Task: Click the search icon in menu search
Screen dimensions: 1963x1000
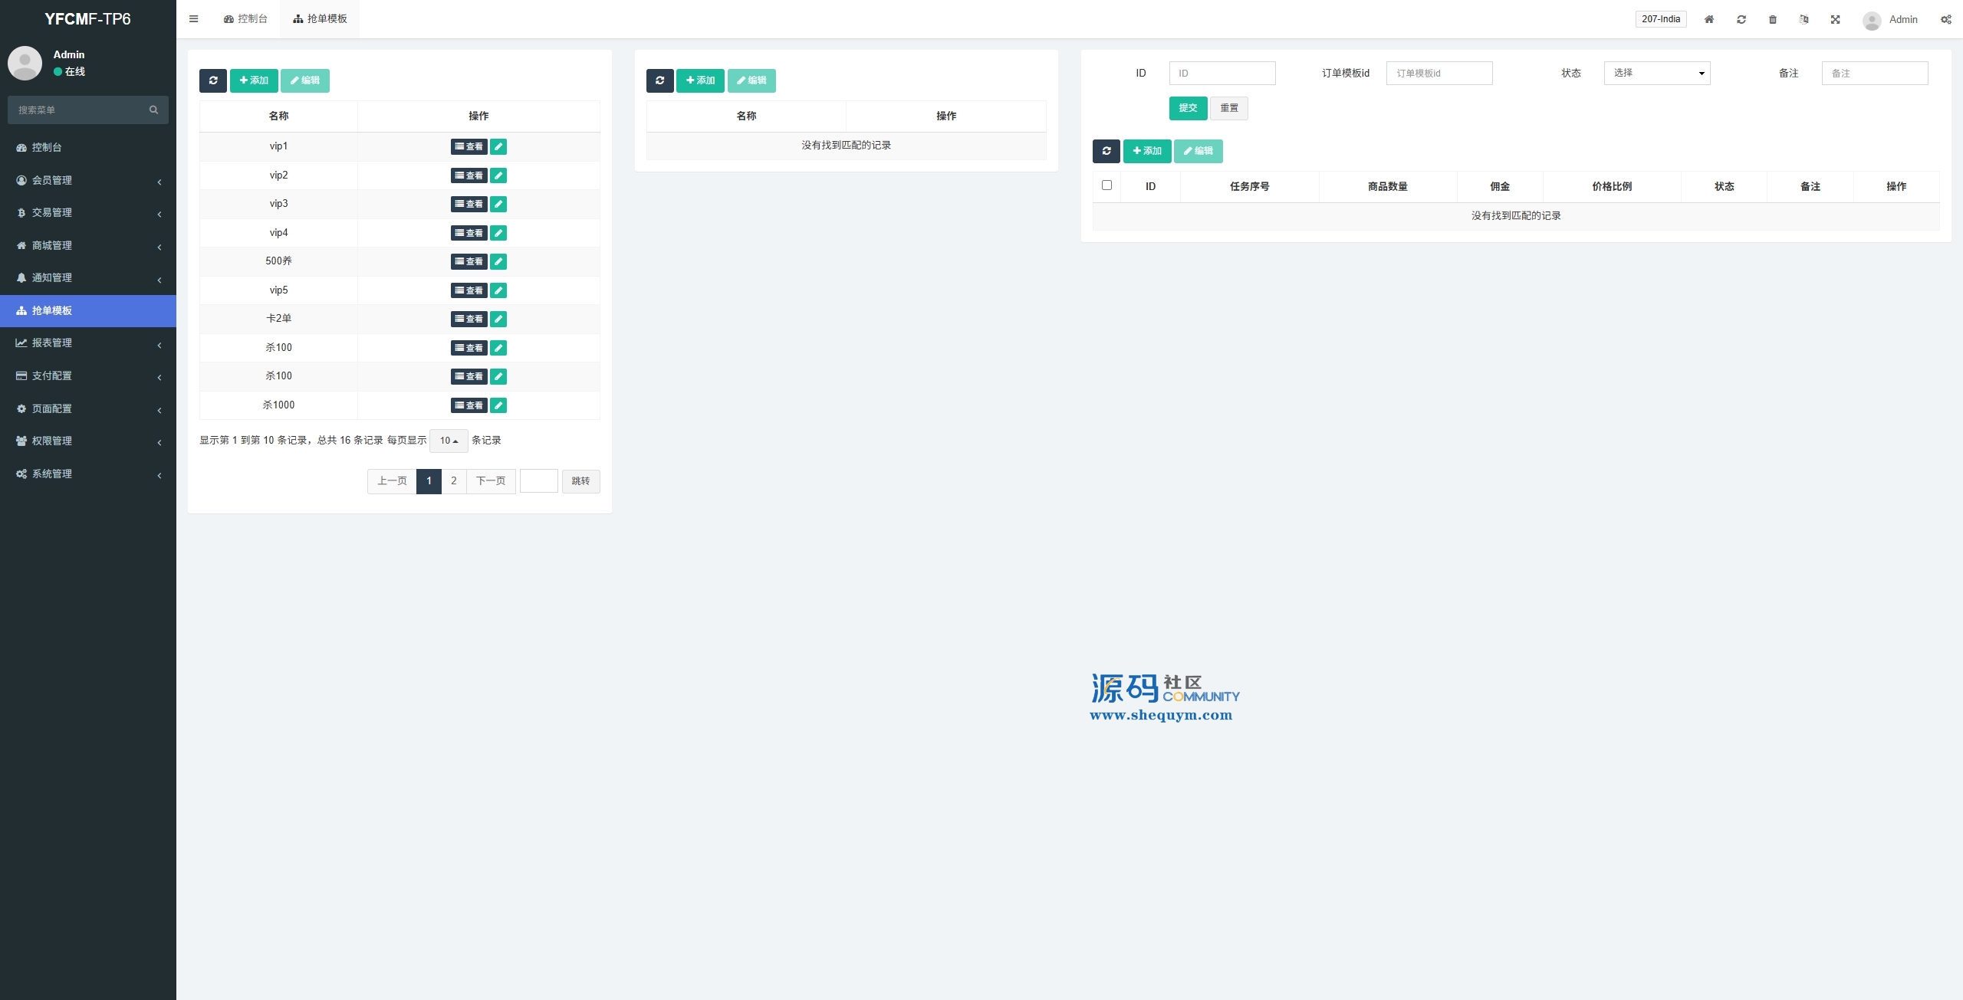Action: (153, 110)
